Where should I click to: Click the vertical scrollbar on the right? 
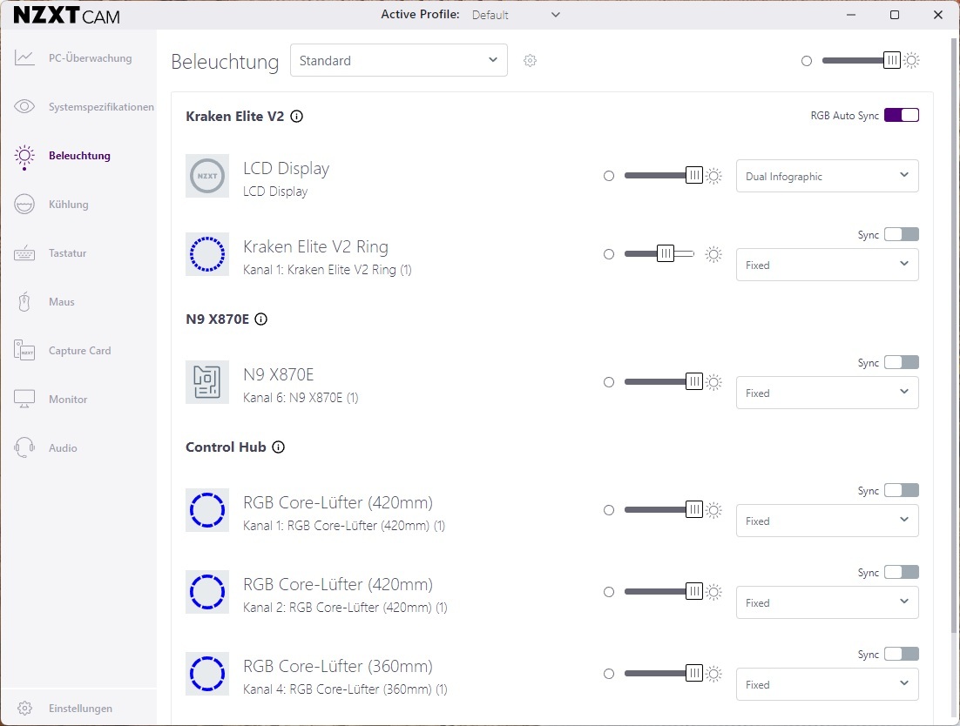[x=954, y=335]
